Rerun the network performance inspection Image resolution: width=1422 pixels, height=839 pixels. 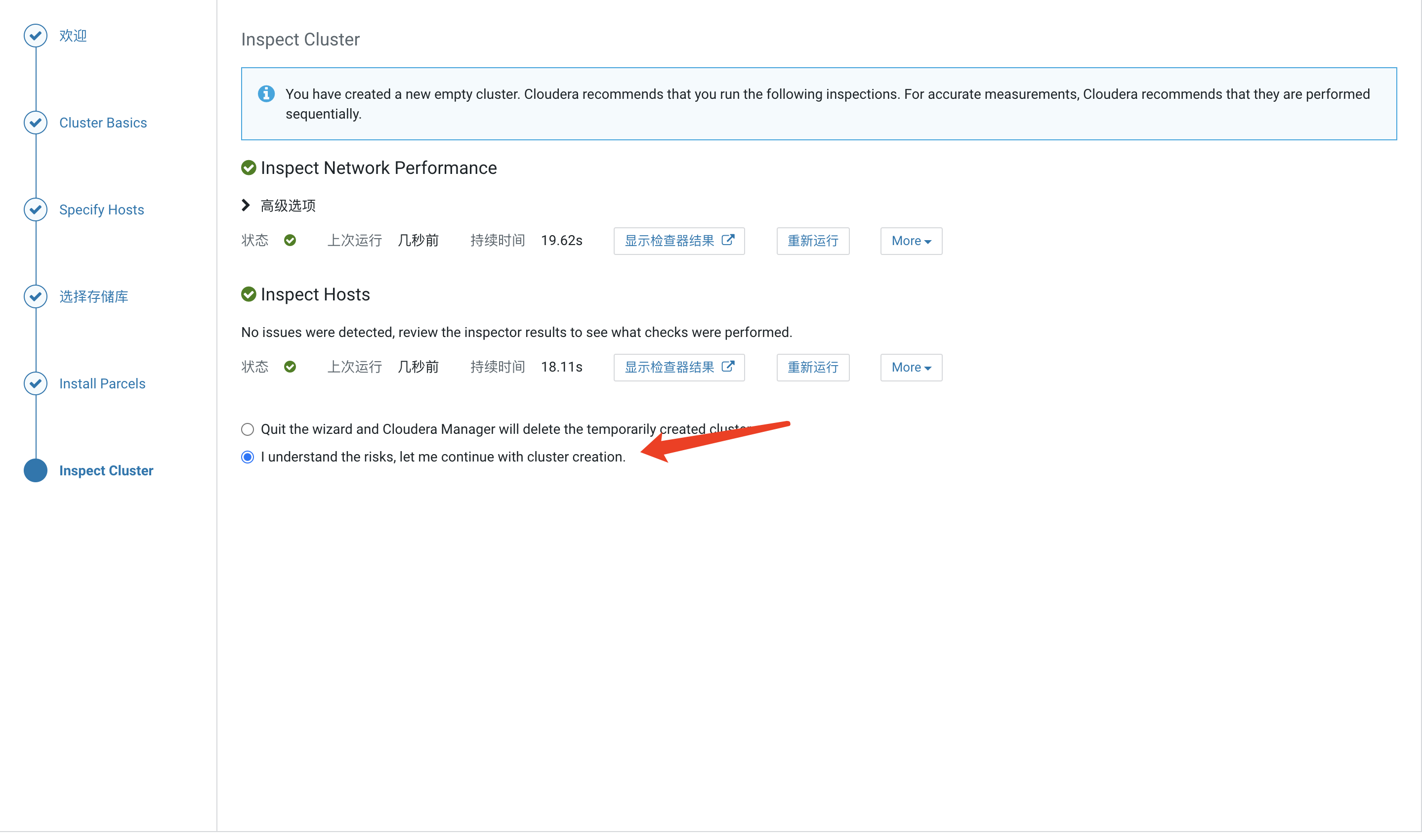pos(812,241)
